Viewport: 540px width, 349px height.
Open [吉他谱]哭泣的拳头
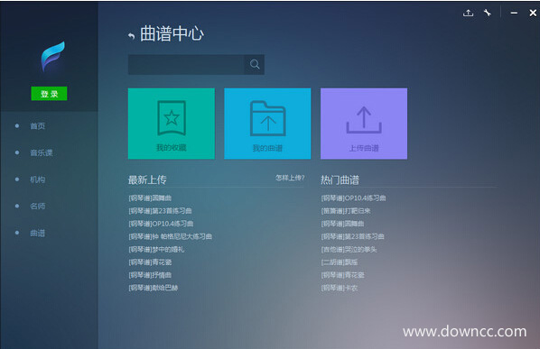click(349, 249)
